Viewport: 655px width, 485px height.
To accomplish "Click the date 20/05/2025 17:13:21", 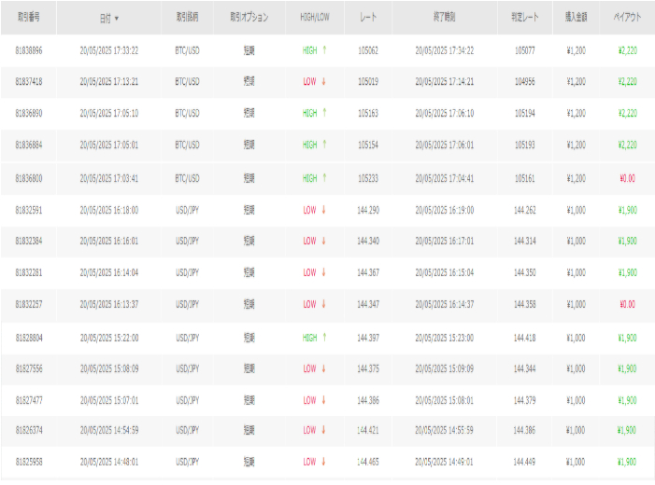I will pos(109,82).
